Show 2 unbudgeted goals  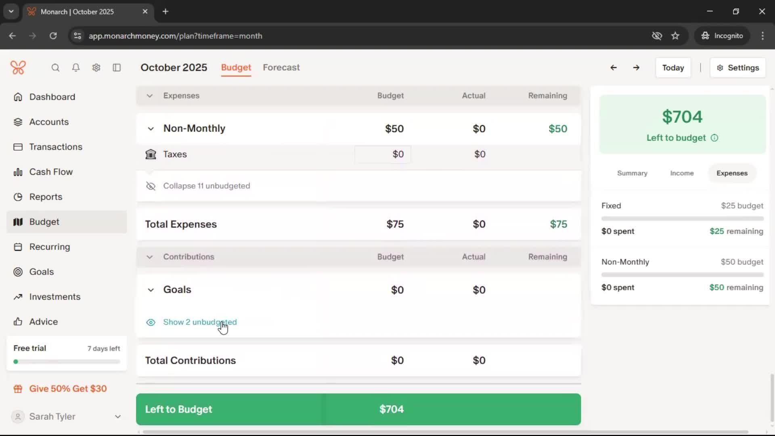pyautogui.click(x=199, y=322)
